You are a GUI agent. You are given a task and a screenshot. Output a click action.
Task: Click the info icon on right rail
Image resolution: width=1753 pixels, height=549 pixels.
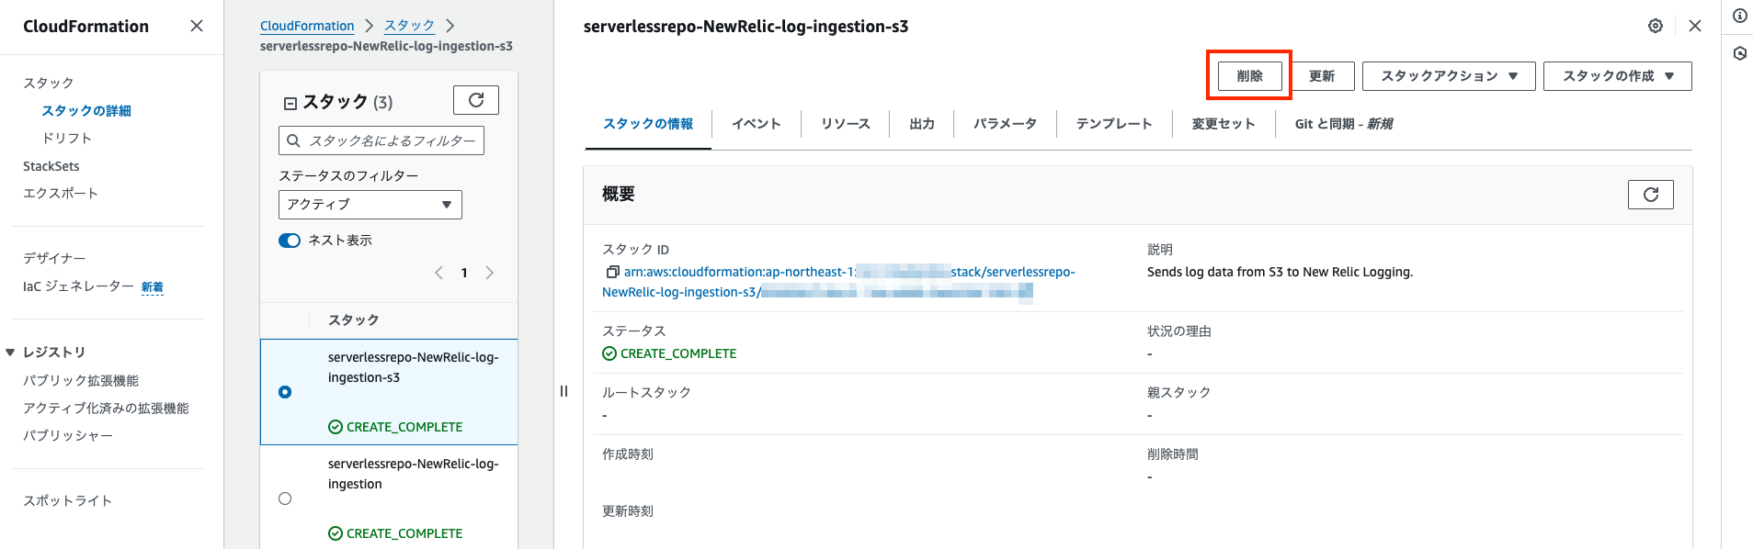click(1739, 16)
